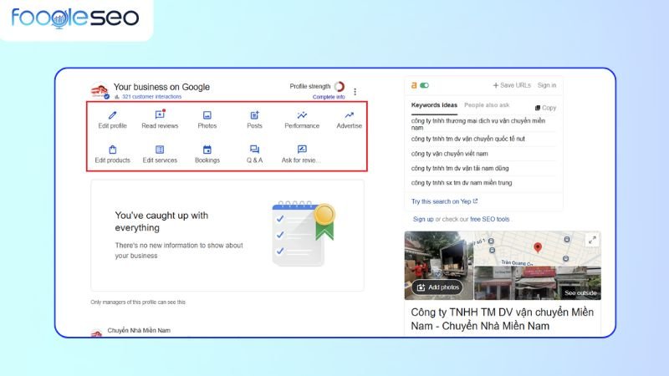The width and height of the screenshot is (669, 376).
Task: Click the Complete info link
Action: [x=329, y=97]
